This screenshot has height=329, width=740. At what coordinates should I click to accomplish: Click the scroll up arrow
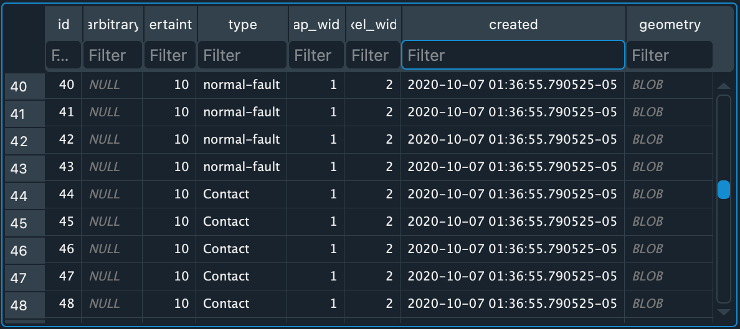click(x=723, y=86)
